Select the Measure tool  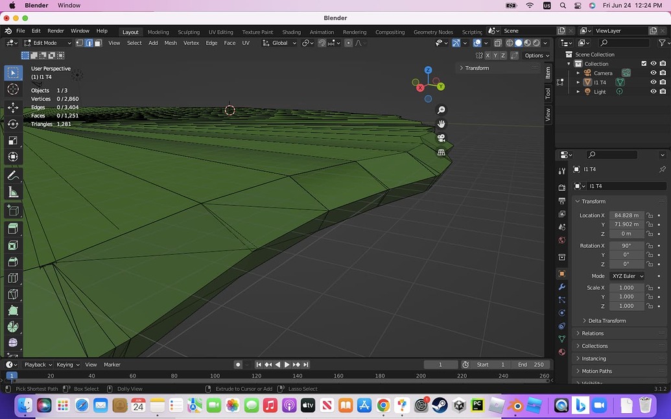(x=13, y=193)
